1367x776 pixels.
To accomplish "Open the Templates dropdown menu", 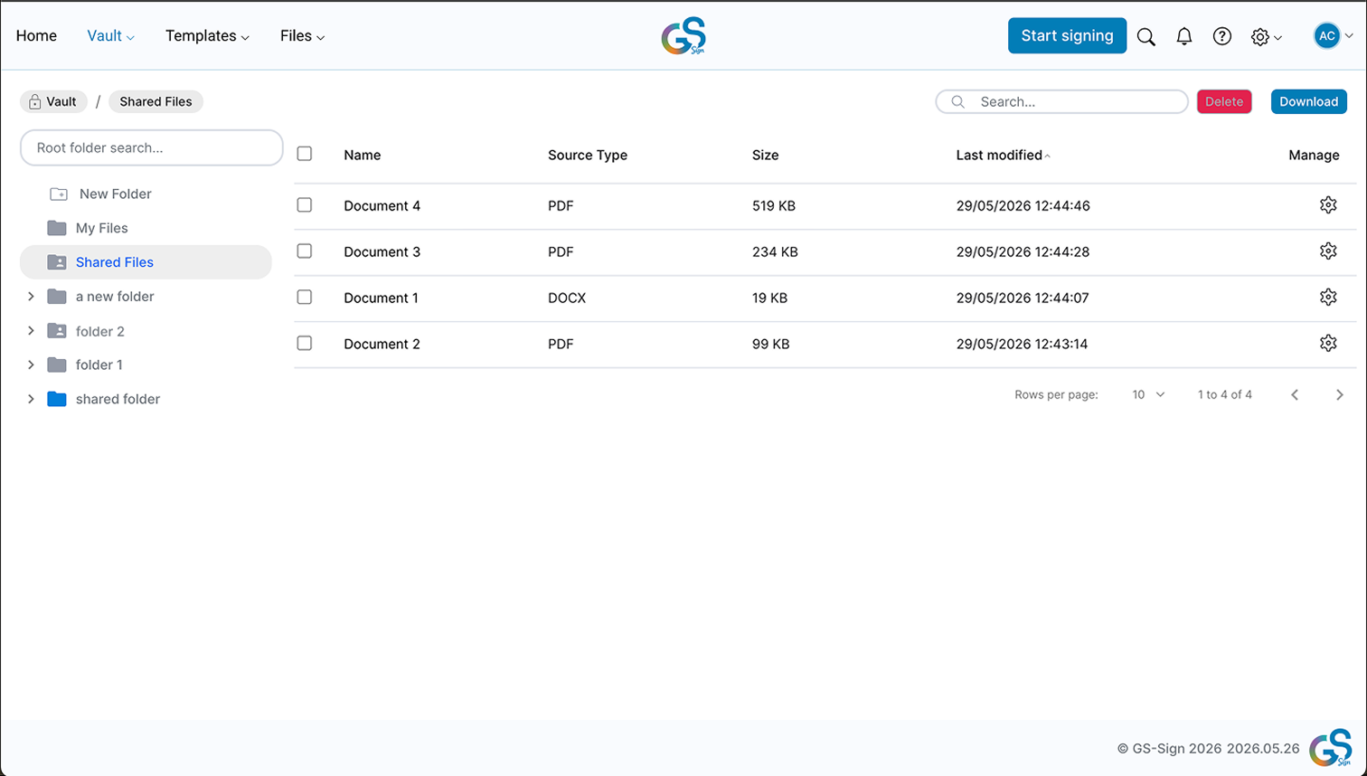I will click(207, 36).
